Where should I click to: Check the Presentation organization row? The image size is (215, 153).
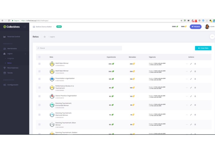pos(39,79)
